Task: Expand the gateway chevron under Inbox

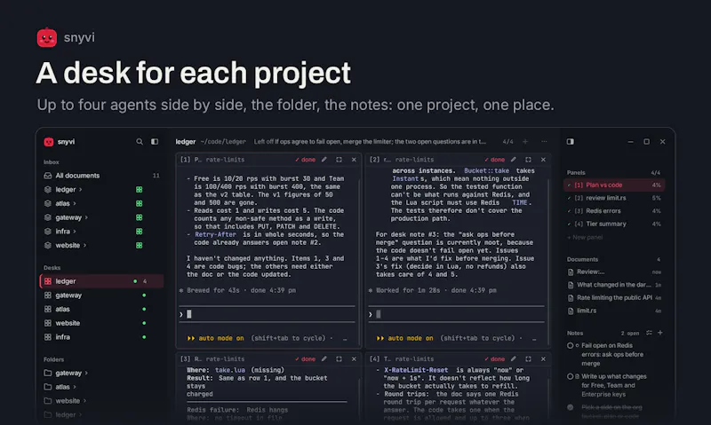Action: [86, 217]
